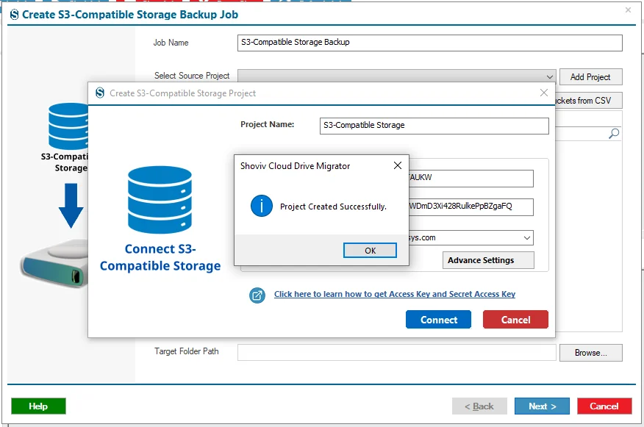Close the Create S3-Compatible Storage Project dialog
This screenshot has width=644, height=427.
point(544,93)
